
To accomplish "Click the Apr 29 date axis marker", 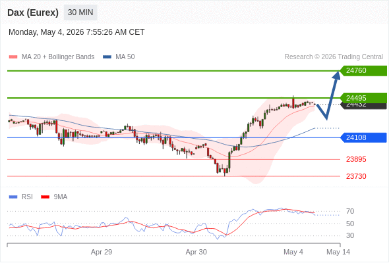I will coord(102,252).
